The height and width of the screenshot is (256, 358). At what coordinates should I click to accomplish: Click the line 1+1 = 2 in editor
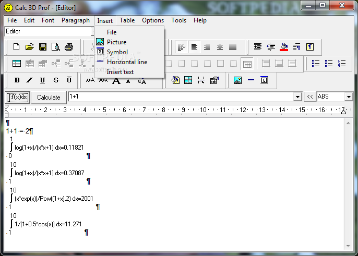click(x=20, y=131)
